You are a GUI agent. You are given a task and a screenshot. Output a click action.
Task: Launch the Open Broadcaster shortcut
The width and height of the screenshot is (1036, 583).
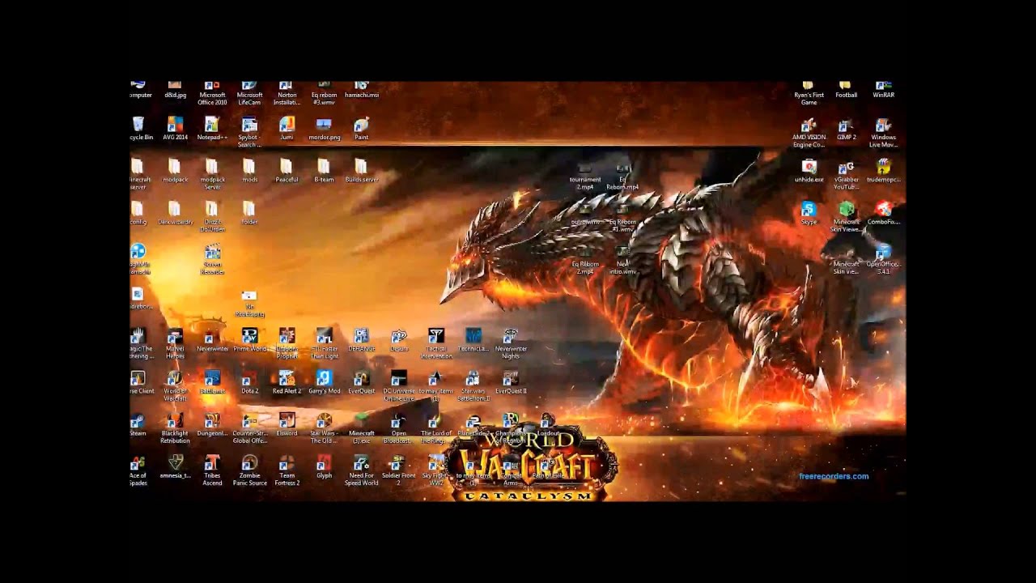(x=399, y=428)
